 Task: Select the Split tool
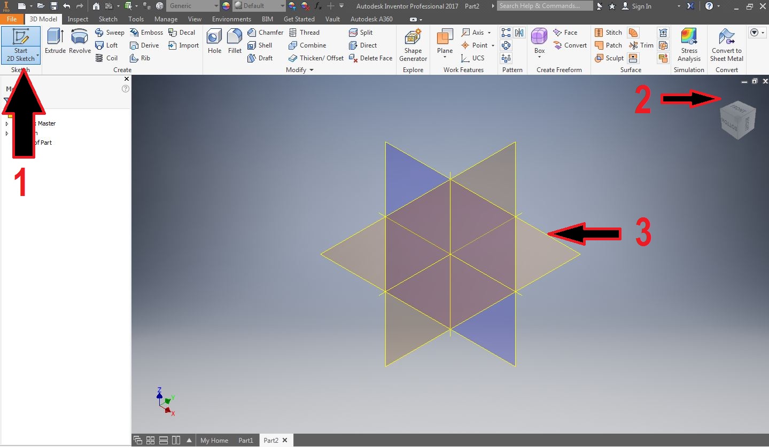(363, 33)
